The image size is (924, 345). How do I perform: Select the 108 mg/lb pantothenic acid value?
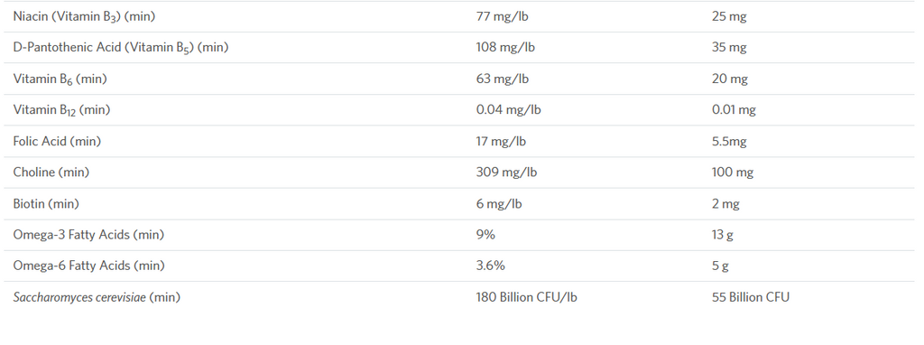click(505, 47)
